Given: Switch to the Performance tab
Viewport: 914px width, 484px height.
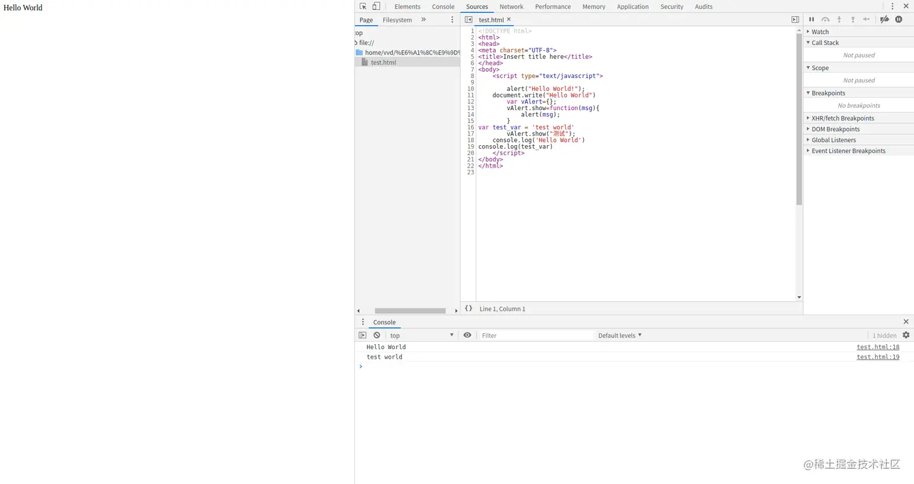Looking at the screenshot, I should click(553, 7).
